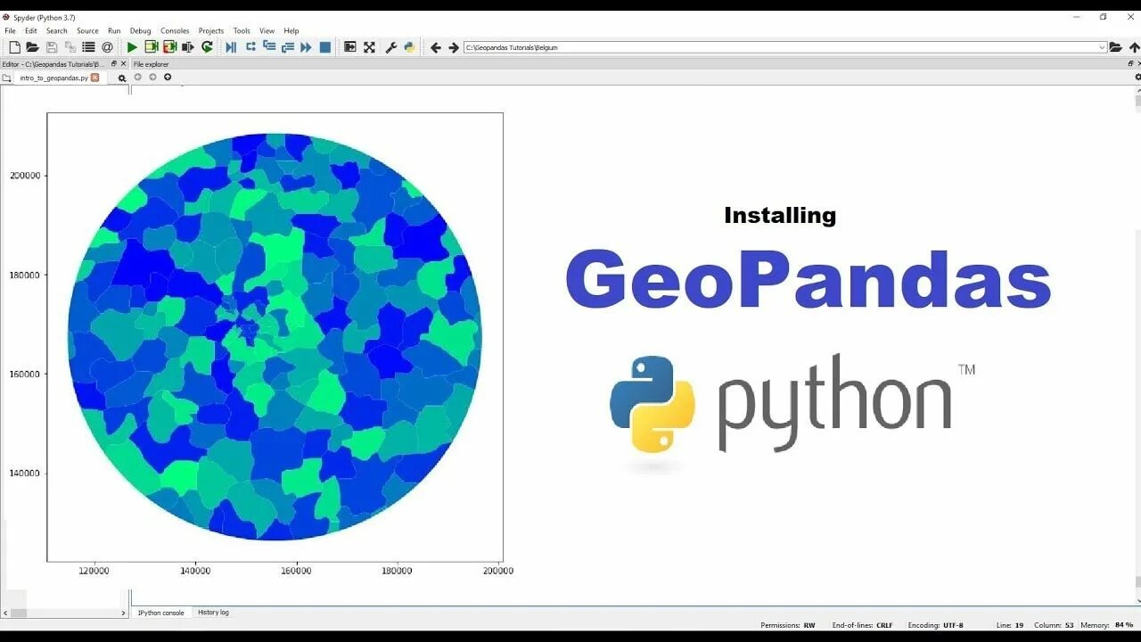Click the End-of-lines CRLF status entry
The image size is (1141, 642).
pos(862,625)
